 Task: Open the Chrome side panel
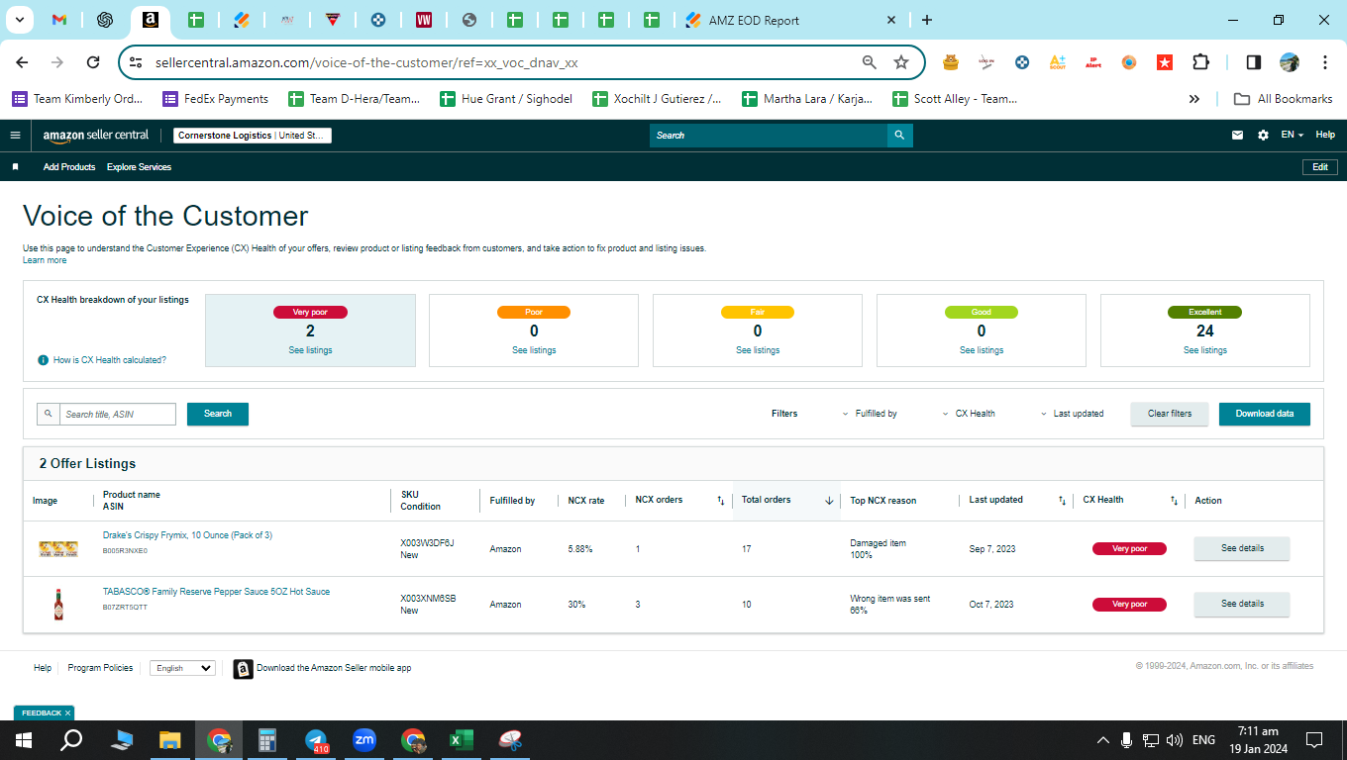click(1253, 62)
